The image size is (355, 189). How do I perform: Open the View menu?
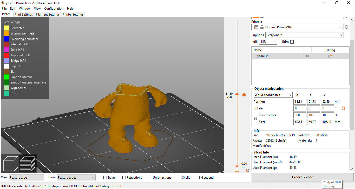pos(37,9)
